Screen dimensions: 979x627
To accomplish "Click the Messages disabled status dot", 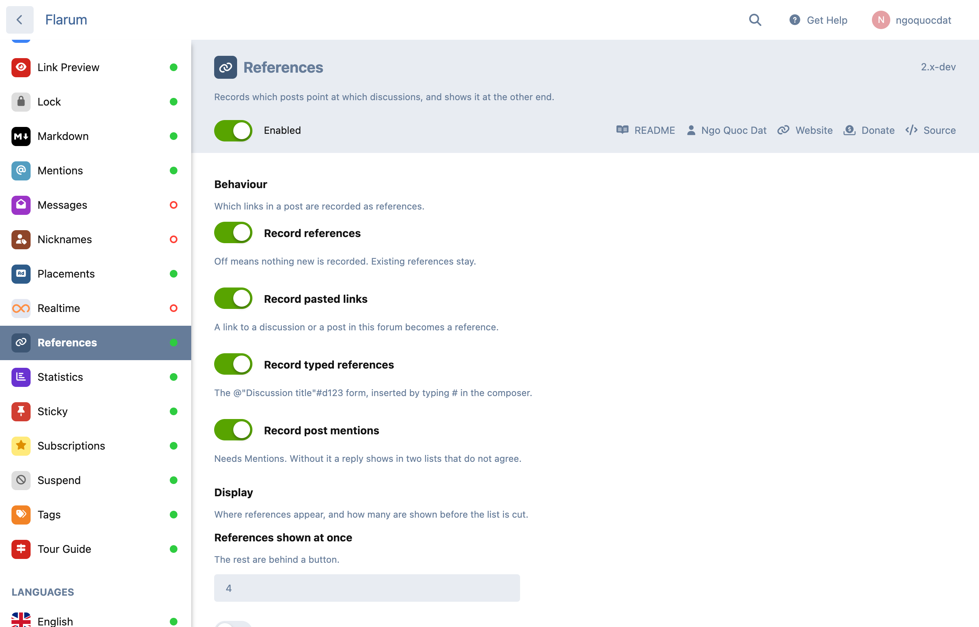I will (174, 205).
